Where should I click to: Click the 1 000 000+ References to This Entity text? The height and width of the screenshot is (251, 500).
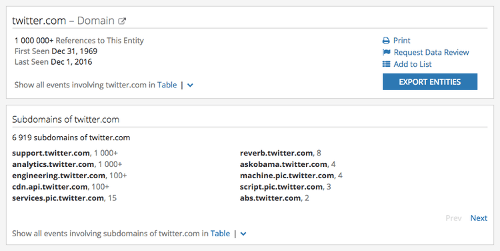(79, 41)
